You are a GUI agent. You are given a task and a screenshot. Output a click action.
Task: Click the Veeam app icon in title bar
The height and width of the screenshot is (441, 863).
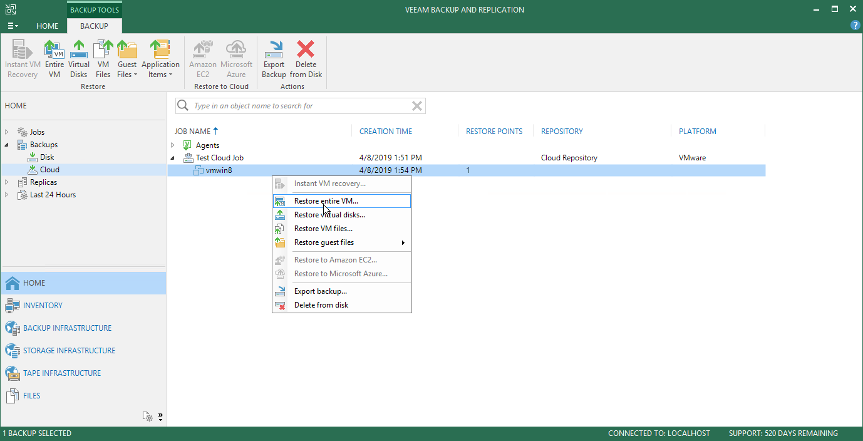pyautogui.click(x=10, y=9)
